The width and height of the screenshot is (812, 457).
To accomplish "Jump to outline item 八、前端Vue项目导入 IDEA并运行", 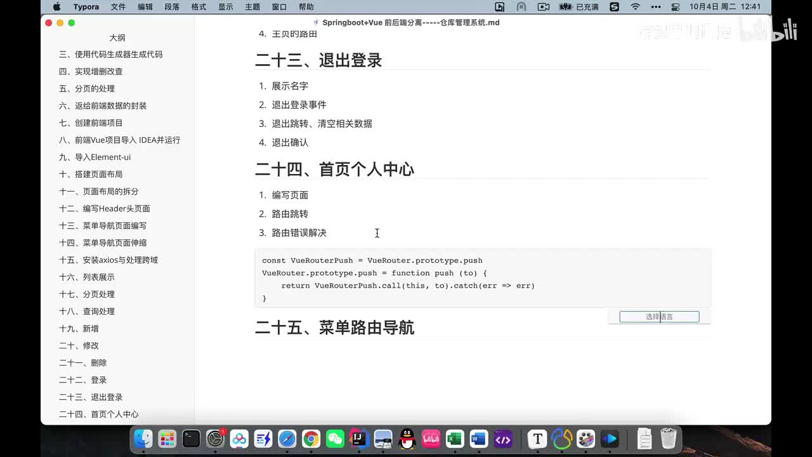I will pyautogui.click(x=119, y=140).
